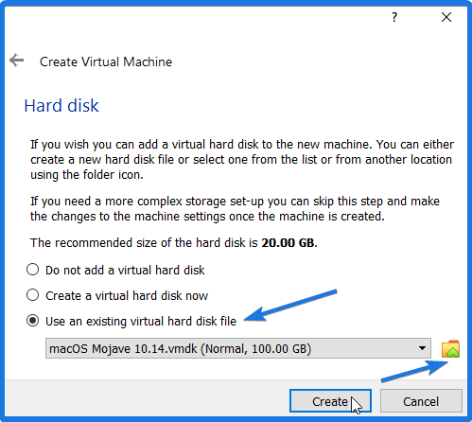Click the "Use an existing virtual hard disk file" label

141,322
